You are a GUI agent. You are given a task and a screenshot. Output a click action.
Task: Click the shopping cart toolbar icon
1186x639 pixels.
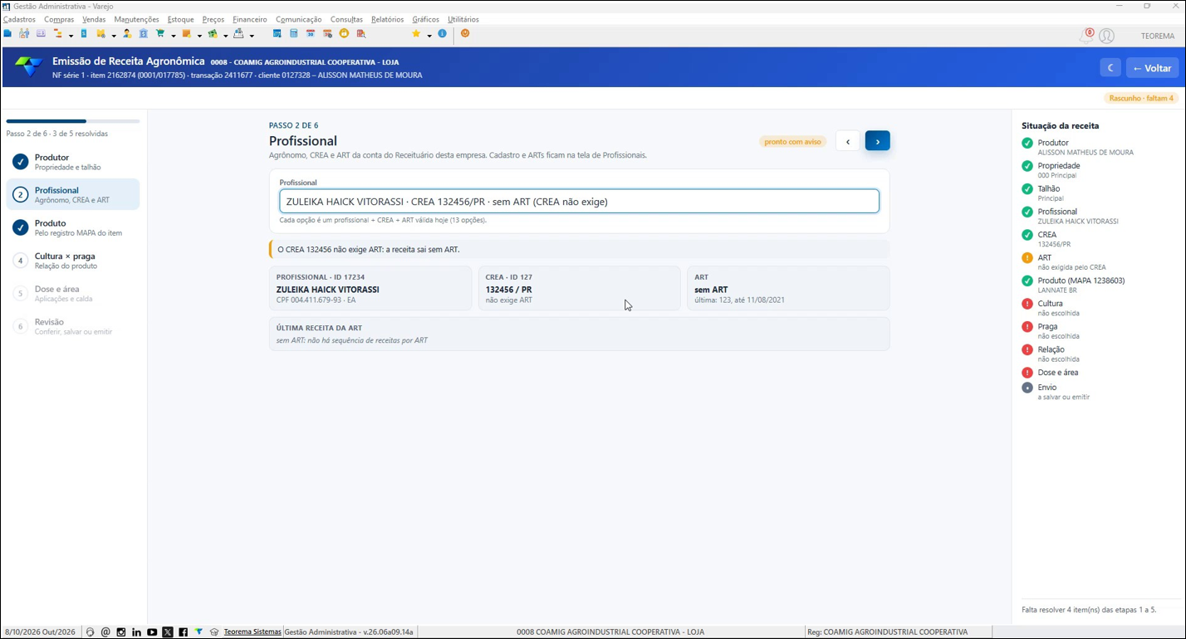(160, 34)
